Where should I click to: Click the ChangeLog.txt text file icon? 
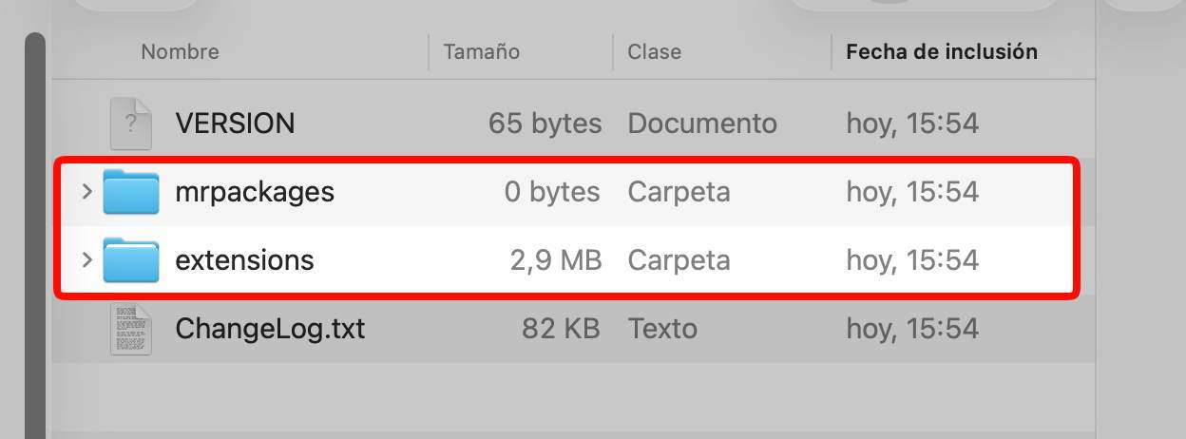click(x=131, y=329)
